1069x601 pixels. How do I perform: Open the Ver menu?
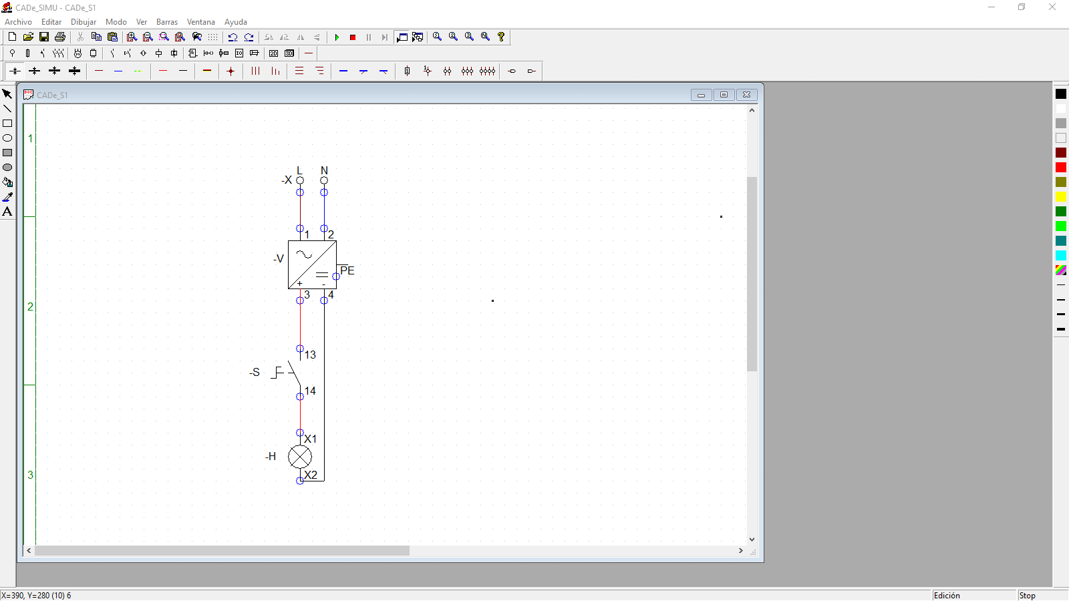point(142,22)
